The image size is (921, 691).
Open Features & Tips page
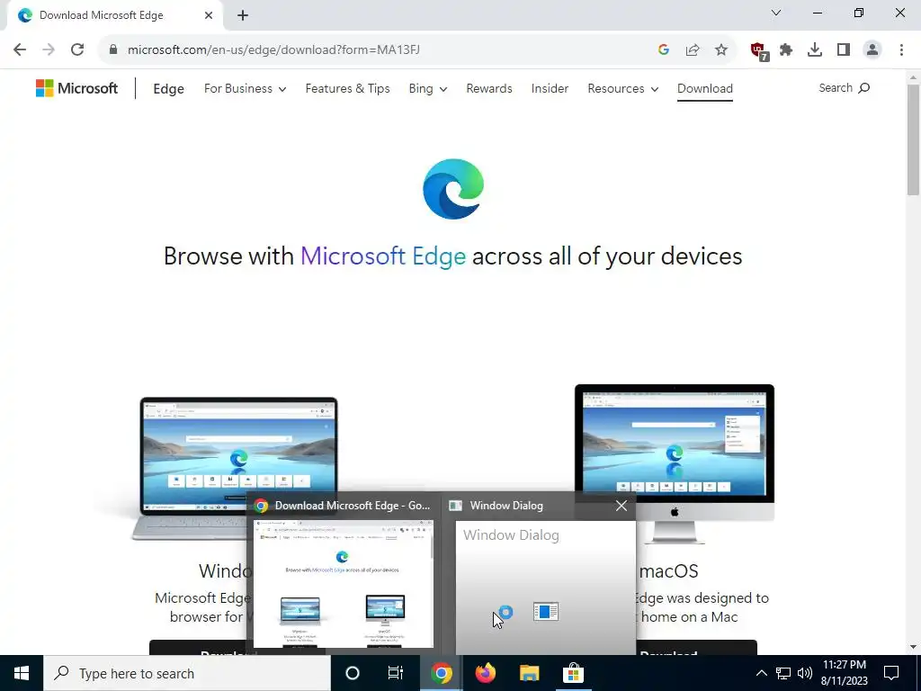(x=348, y=89)
